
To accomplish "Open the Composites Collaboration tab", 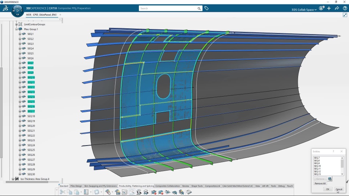I will pos(168,186).
